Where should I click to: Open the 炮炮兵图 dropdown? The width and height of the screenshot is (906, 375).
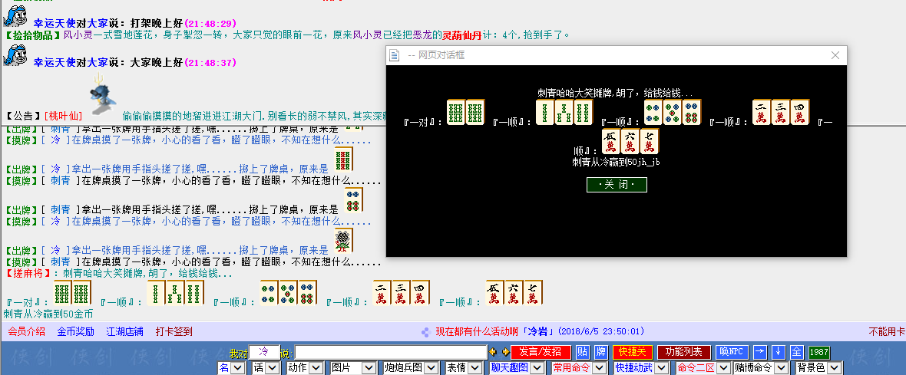pos(411,367)
